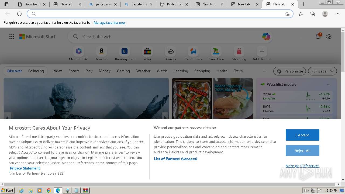This screenshot has width=345, height=194.
Task: Open the Money category
Action: [105, 71]
